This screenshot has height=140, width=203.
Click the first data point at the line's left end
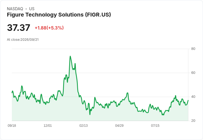coord(12,93)
